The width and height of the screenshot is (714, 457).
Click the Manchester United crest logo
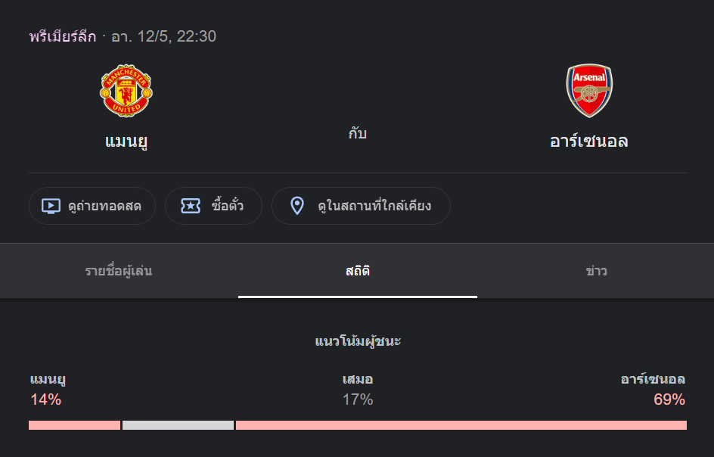click(x=127, y=90)
